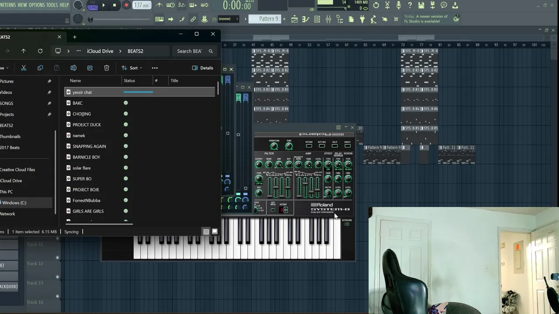Open the Channel rack icon
This screenshot has width=559, height=314.
[317, 19]
